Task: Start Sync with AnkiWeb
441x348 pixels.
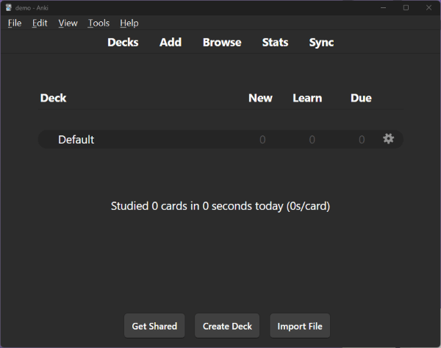Action: (x=321, y=43)
